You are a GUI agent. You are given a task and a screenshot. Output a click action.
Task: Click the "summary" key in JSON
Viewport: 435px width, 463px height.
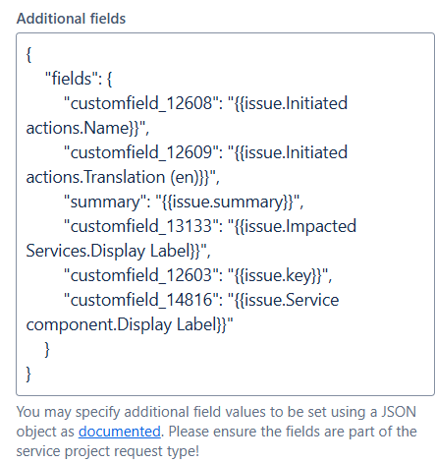click(x=105, y=202)
